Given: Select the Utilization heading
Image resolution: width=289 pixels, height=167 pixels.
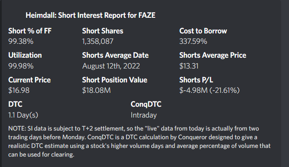Looking at the screenshot, I should click(x=25, y=55).
